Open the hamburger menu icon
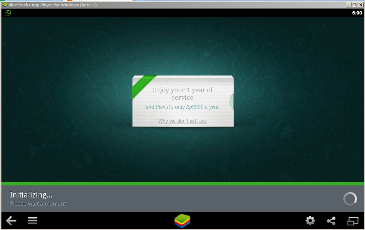The height and width of the screenshot is (230, 365). click(33, 220)
